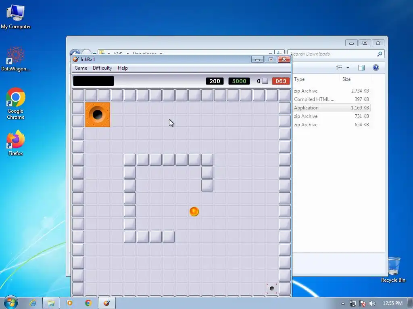Open Chrome from the taskbar
This screenshot has height=309, width=413.
click(x=88, y=303)
